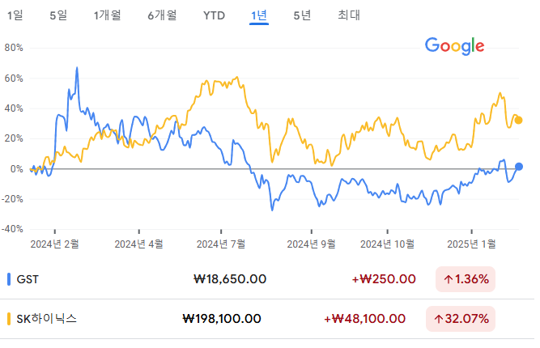Image resolution: width=540 pixels, height=348 pixels.
Task: Click the SK하이닉스 yellow color marker
Action: 10,319
